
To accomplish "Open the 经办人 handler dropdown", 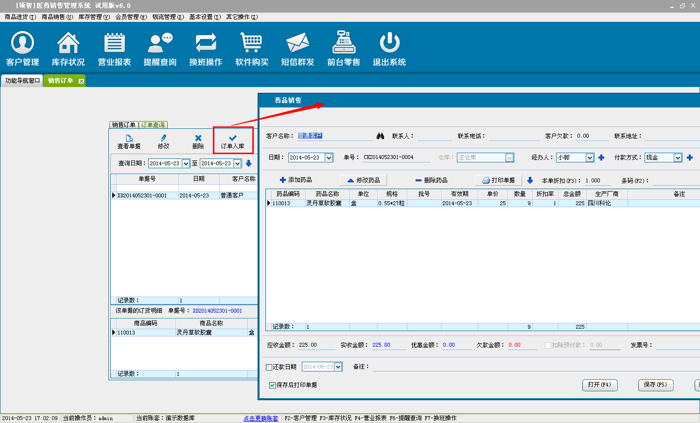I will [x=590, y=158].
